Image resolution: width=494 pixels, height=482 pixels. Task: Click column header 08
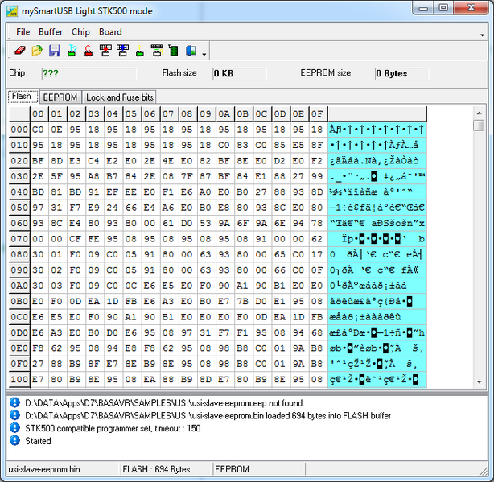point(187,113)
